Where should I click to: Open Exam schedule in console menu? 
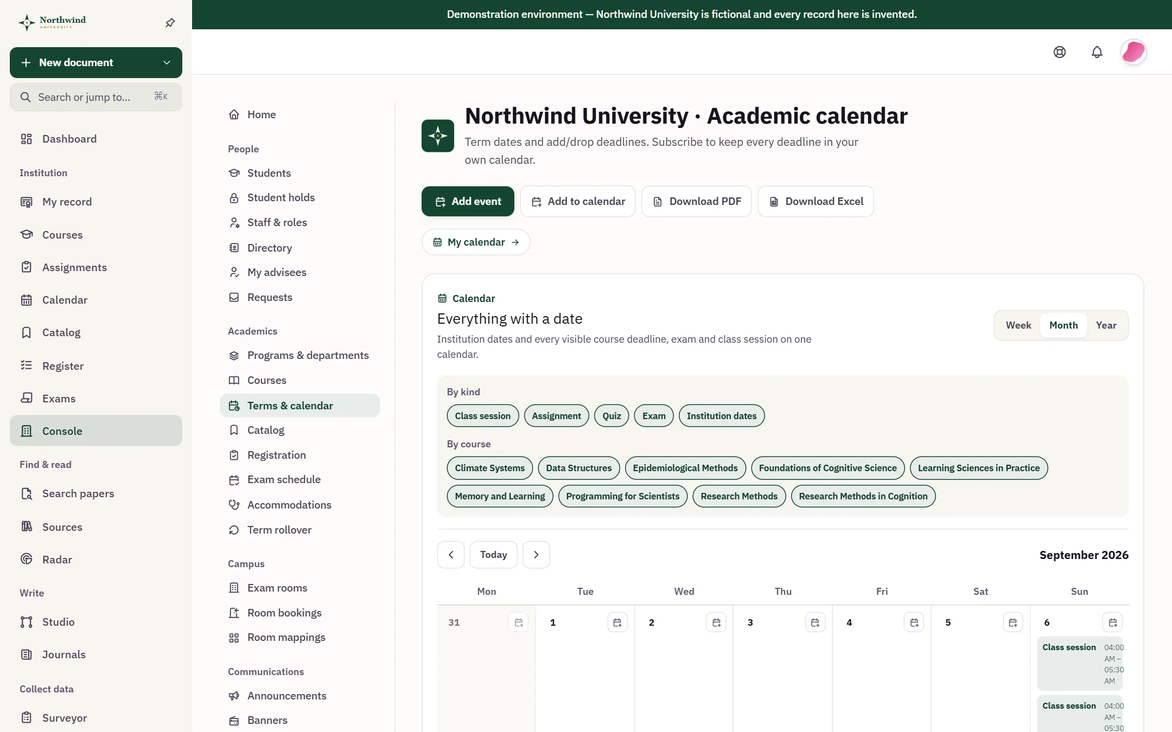coord(300,479)
